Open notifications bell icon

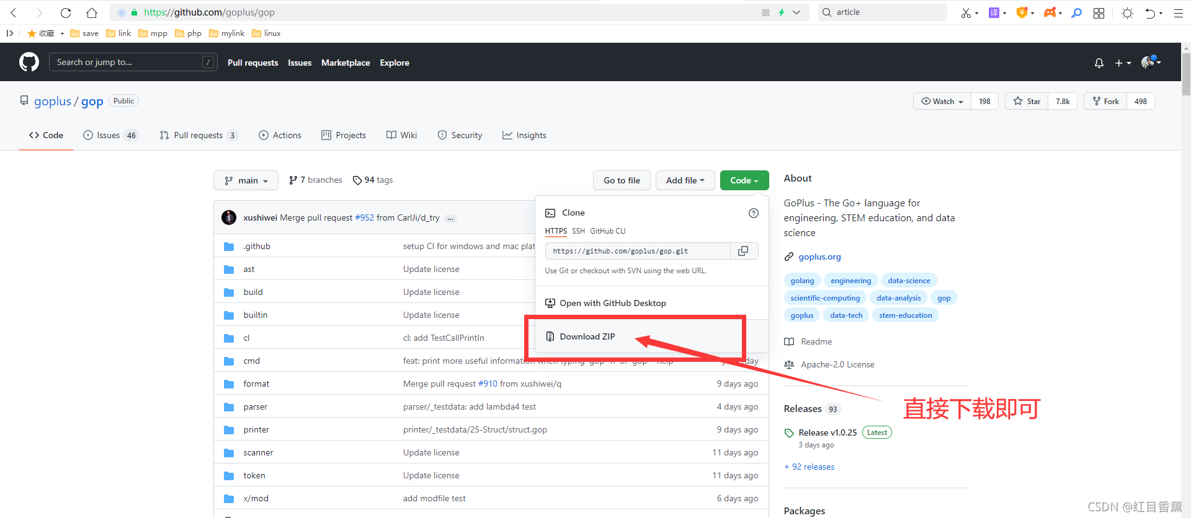(1099, 63)
